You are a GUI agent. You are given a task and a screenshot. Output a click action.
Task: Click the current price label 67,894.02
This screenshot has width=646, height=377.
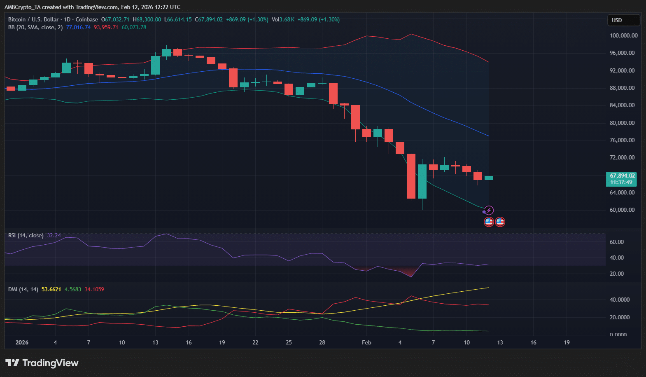[622, 176]
